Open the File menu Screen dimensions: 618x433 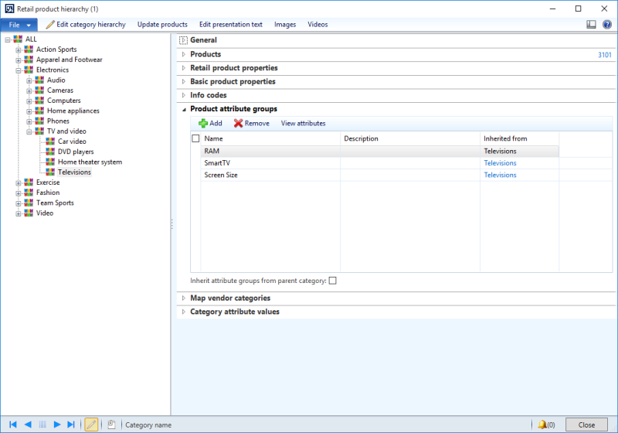pos(19,24)
